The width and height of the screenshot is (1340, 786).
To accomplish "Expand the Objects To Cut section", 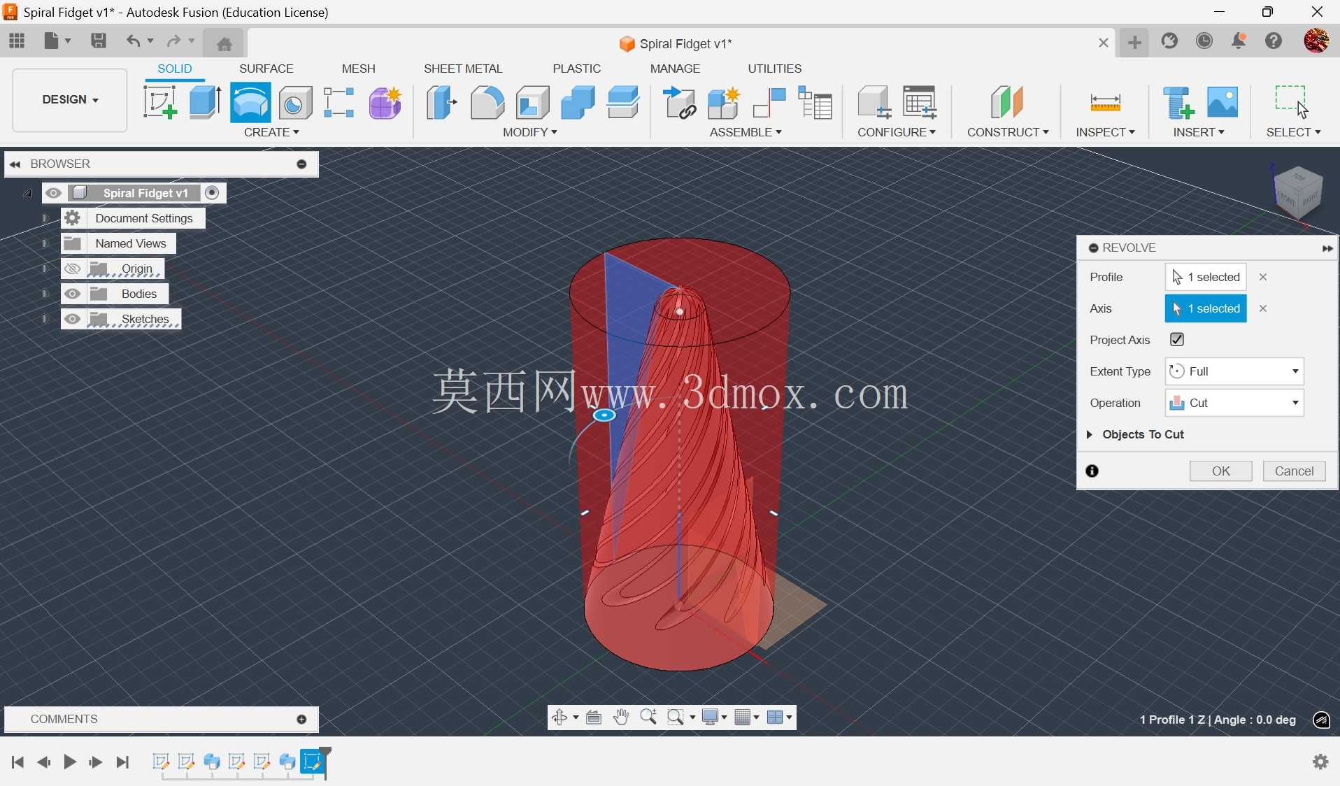I will pos(1090,434).
